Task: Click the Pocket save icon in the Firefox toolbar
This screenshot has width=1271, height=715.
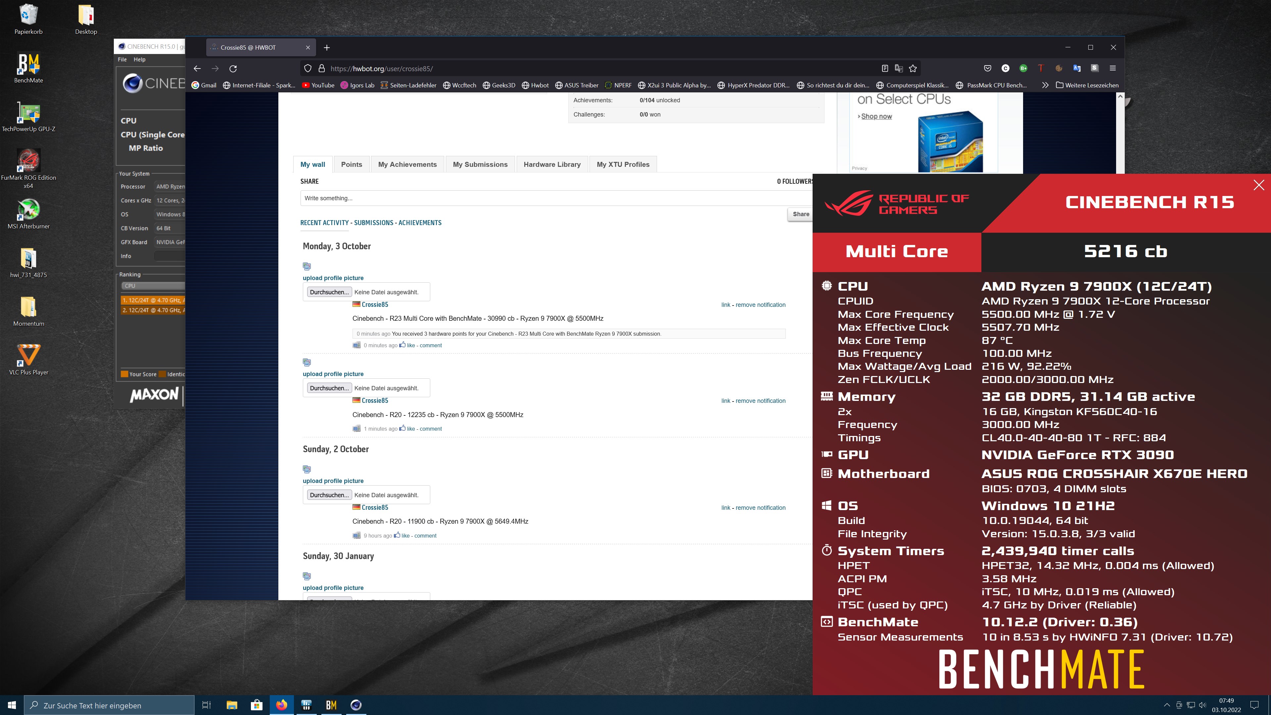Action: [x=987, y=69]
